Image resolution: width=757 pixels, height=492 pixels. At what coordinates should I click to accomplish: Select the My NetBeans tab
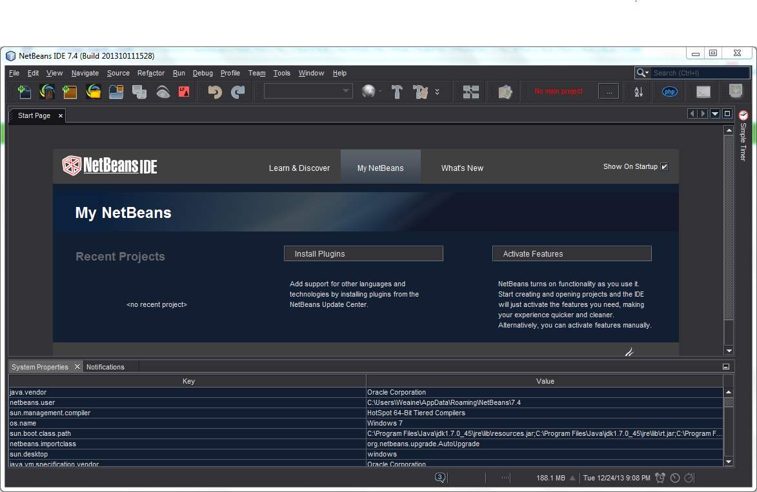pyautogui.click(x=380, y=168)
